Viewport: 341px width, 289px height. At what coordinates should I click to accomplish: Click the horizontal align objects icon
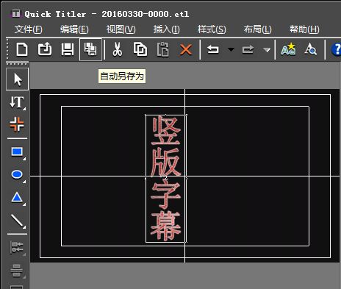pos(17,248)
